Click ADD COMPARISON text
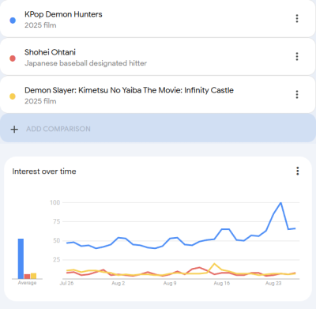The width and height of the screenshot is (316, 309). (58, 129)
